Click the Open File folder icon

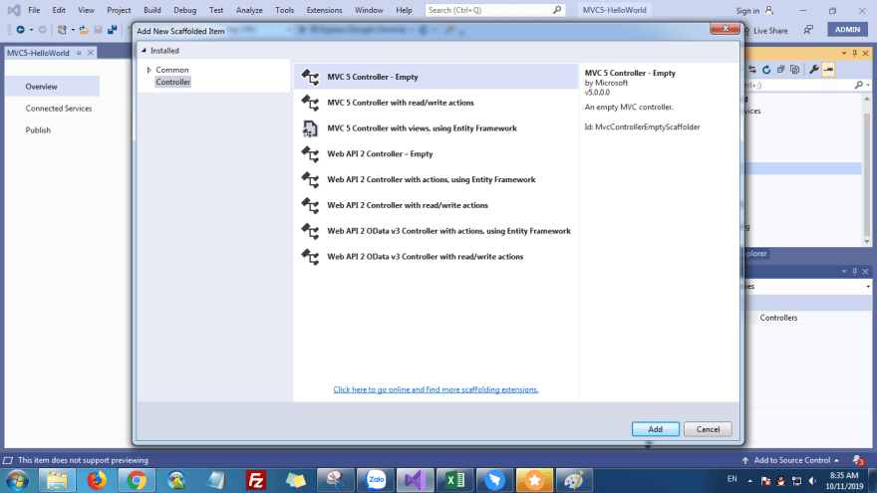[x=84, y=30]
